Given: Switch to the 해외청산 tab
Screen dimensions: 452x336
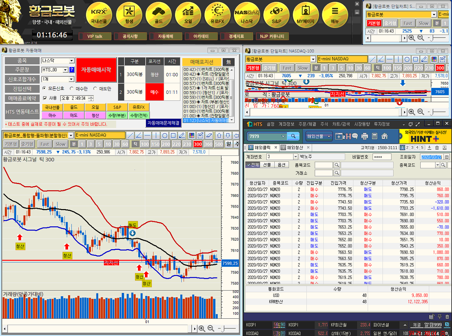Looking at the screenshot, I should [x=295, y=148].
